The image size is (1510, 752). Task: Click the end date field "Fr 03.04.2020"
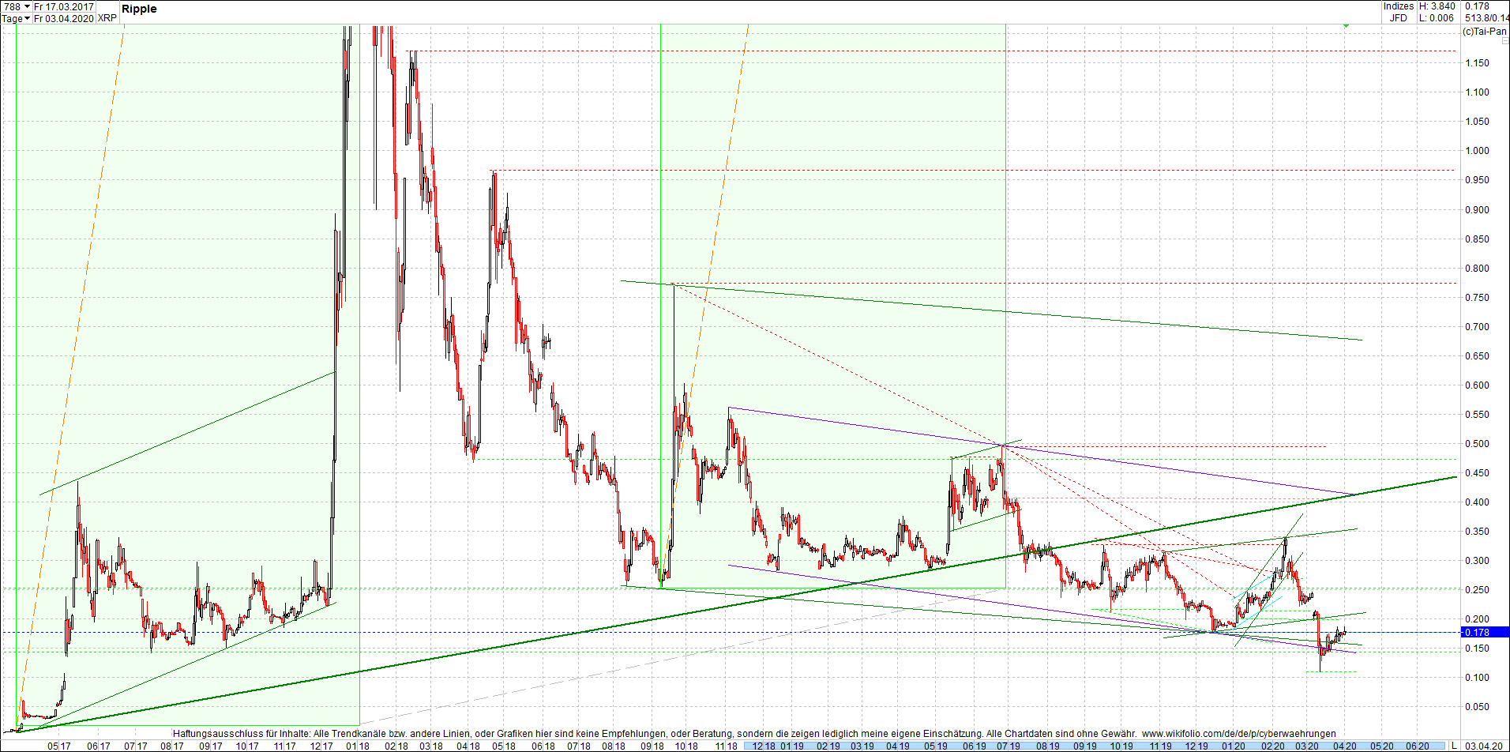pyautogui.click(x=66, y=18)
